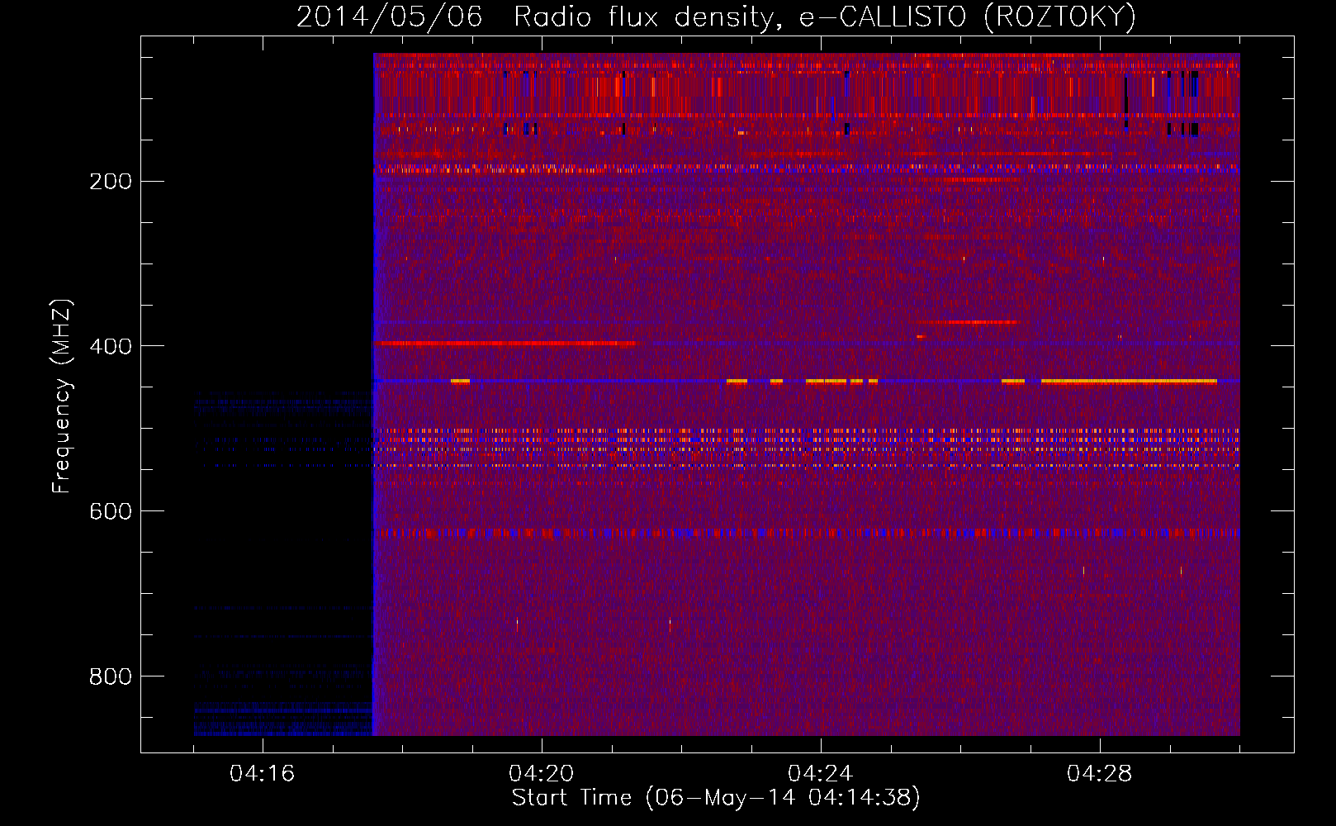Click the 200 frequency tick label

point(111,182)
